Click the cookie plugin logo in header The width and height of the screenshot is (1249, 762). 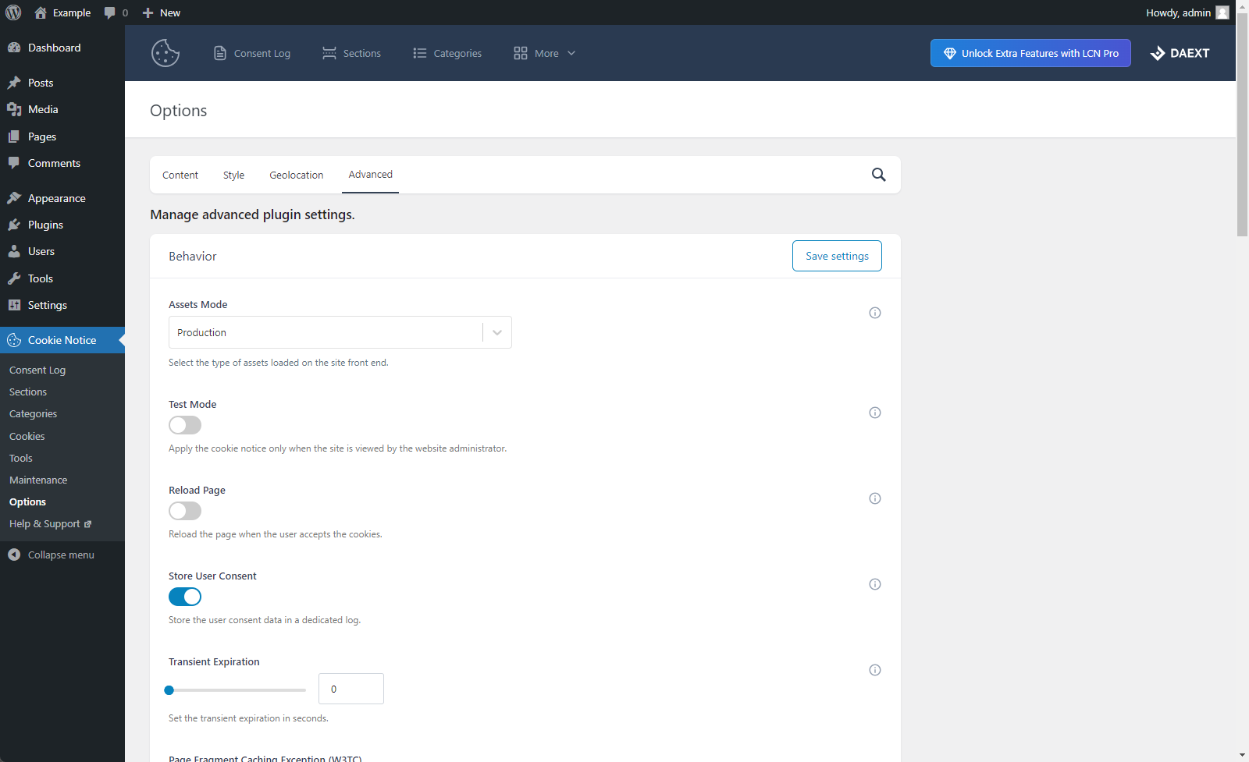click(x=165, y=53)
